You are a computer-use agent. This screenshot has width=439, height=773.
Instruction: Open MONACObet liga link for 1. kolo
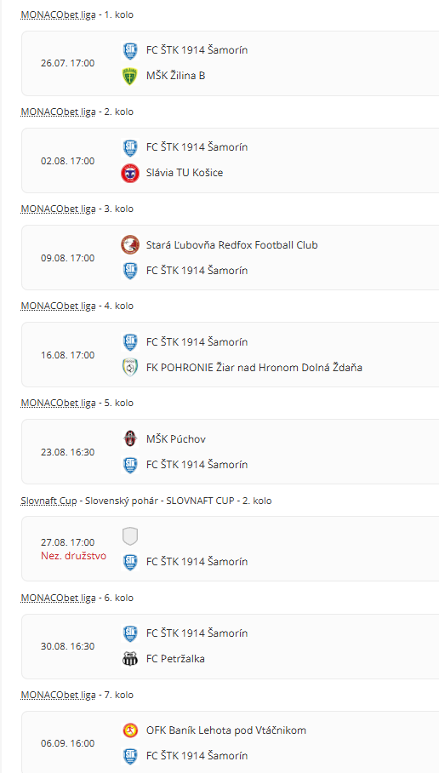[58, 14]
